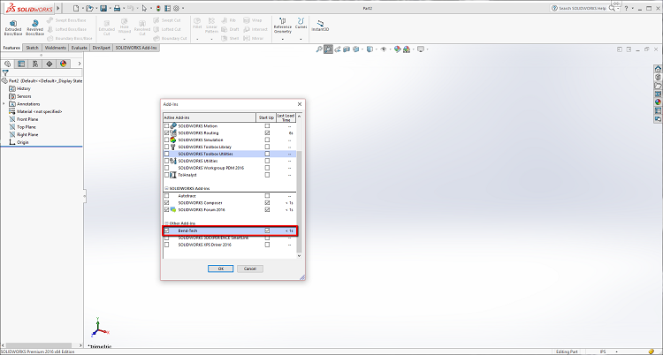Click the Zoom to Area icon
The height and width of the screenshot is (355, 663).
coord(329,49)
